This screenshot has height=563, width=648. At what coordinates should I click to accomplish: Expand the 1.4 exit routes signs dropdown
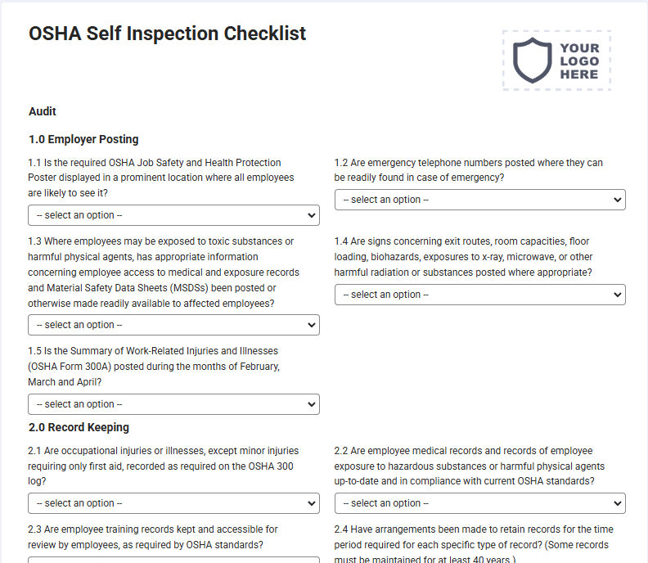479,295
